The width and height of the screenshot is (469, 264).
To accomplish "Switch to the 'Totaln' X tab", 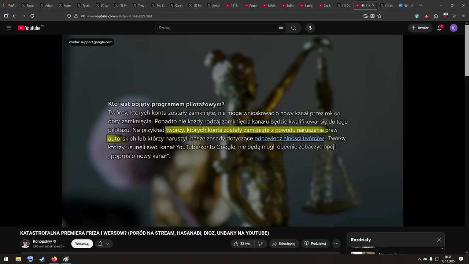I will point(84,5).
